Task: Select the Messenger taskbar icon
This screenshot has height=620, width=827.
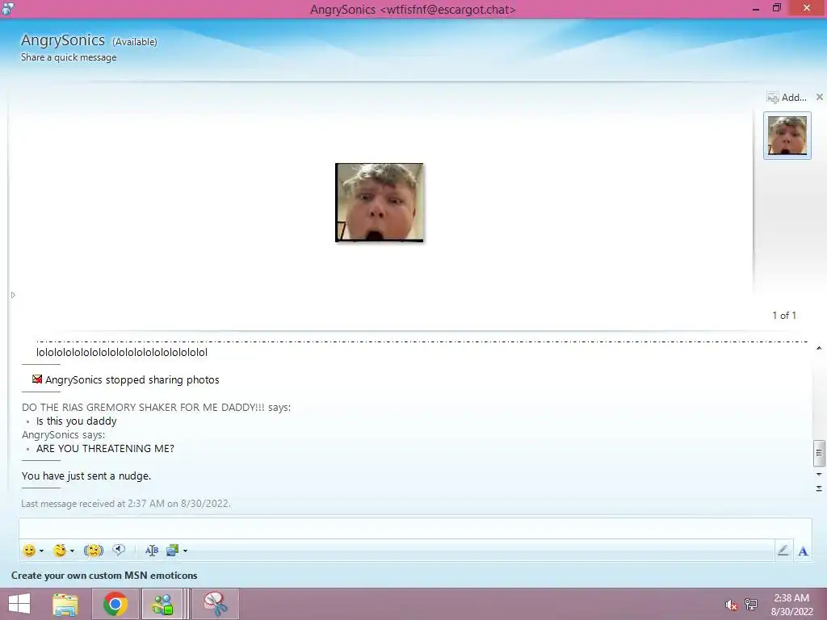Action: [162, 604]
